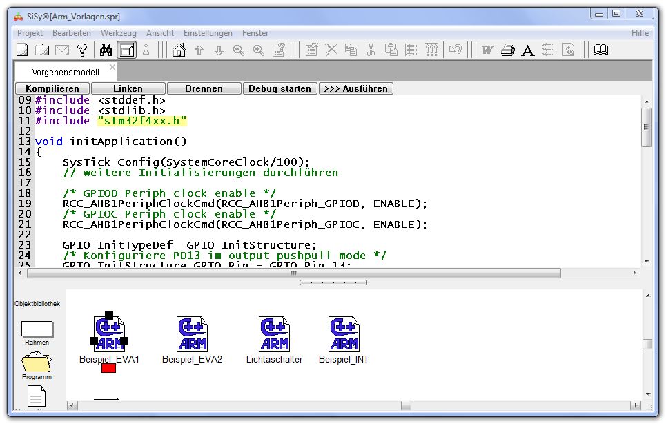Click the diagram pane vertical scrollbar thumb
This screenshot has height=424, width=666.
(x=647, y=344)
